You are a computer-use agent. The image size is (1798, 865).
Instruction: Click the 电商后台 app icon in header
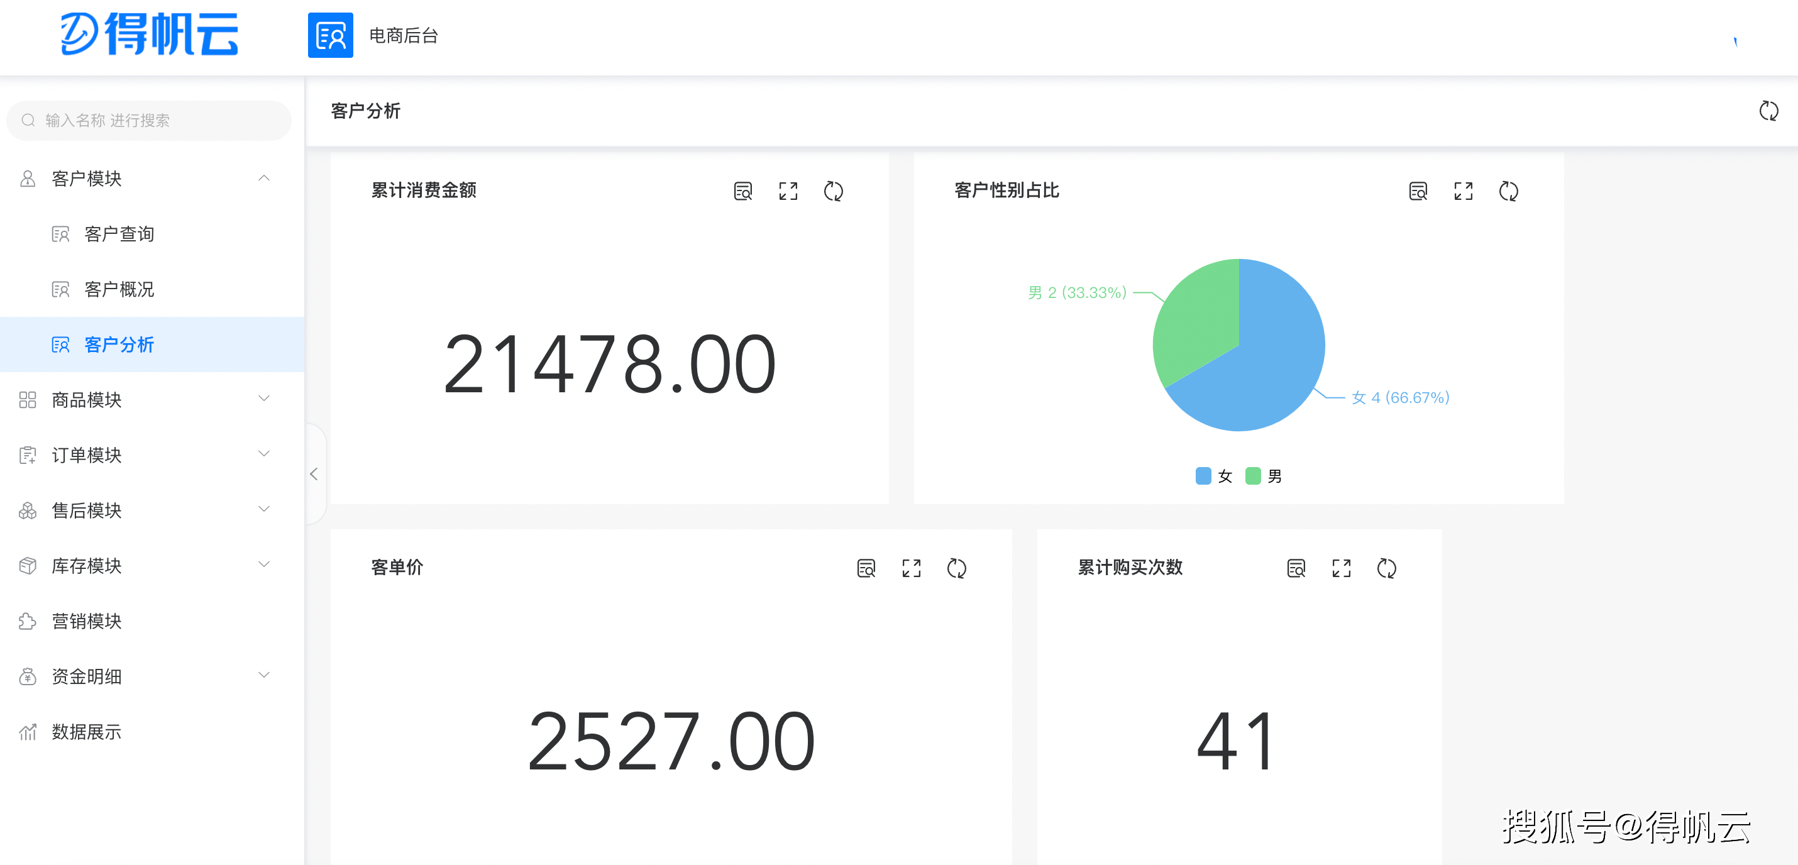coord(330,36)
